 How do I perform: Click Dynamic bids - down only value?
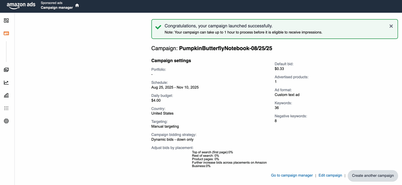pyautogui.click(x=172, y=139)
